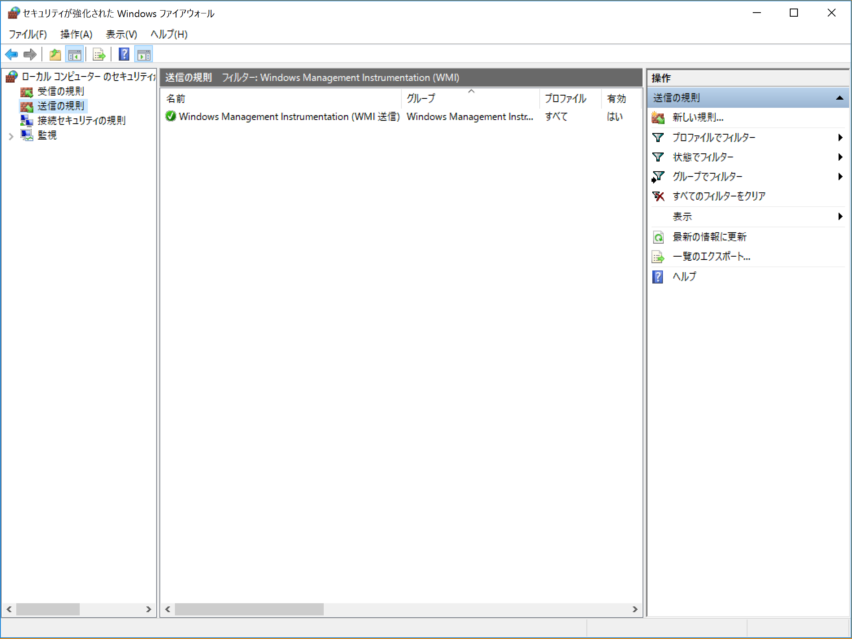Click 一覧のエクスポート... action

coord(711,257)
